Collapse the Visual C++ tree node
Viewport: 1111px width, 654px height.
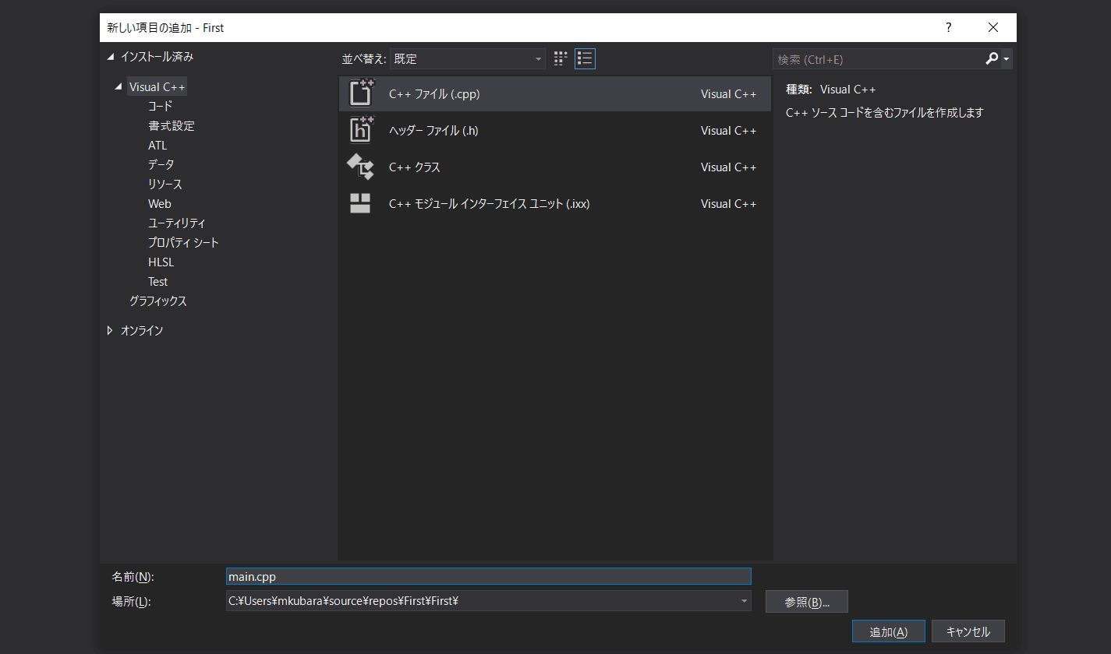coord(119,87)
